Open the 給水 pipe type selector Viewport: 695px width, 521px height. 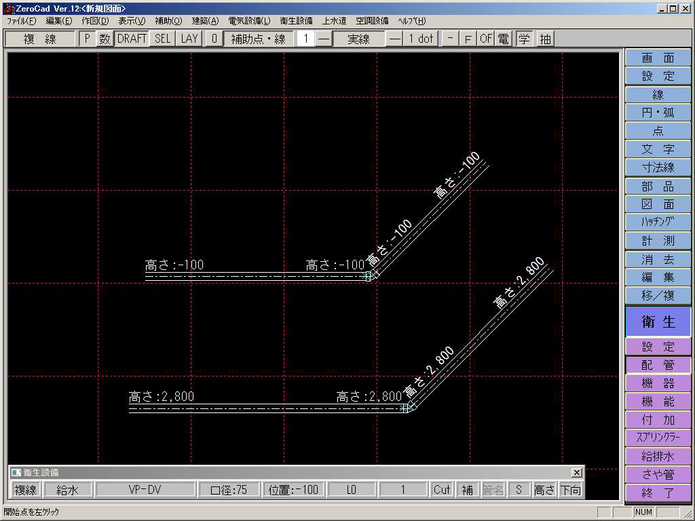[68, 490]
